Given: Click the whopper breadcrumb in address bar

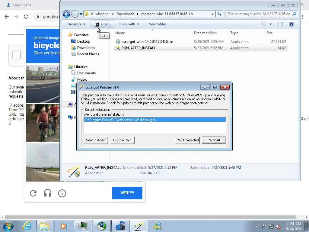Looking at the screenshot, I should [x=102, y=14].
